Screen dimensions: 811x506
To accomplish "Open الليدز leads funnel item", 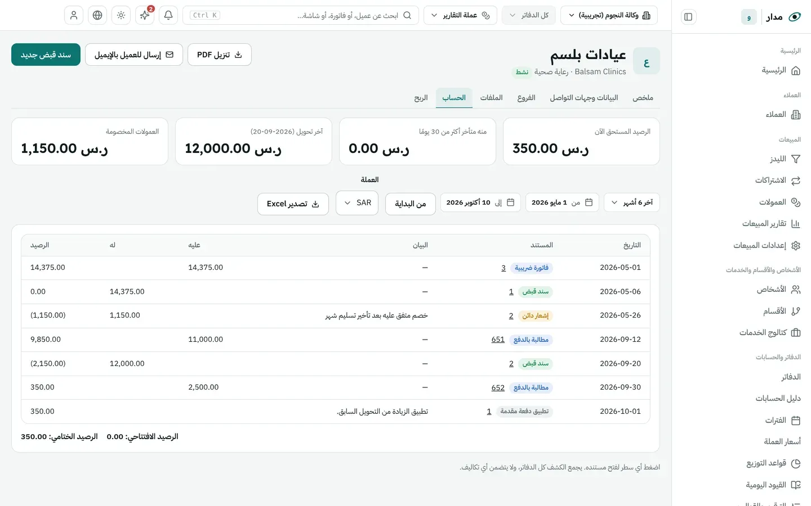I will click(785, 159).
